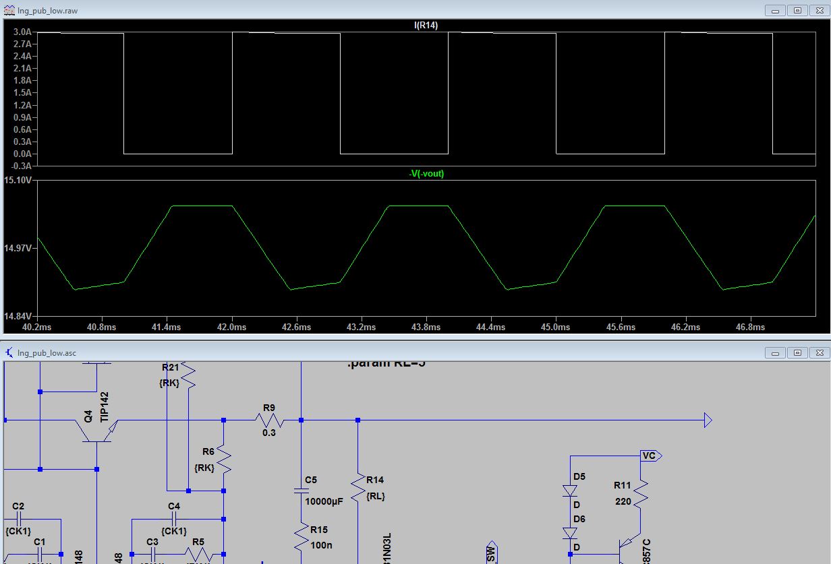The image size is (831, 564).
Task: Click the R5 resistor label
Action: pyautogui.click(x=198, y=541)
